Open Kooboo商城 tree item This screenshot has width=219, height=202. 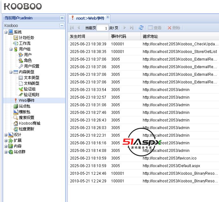pos(30,123)
